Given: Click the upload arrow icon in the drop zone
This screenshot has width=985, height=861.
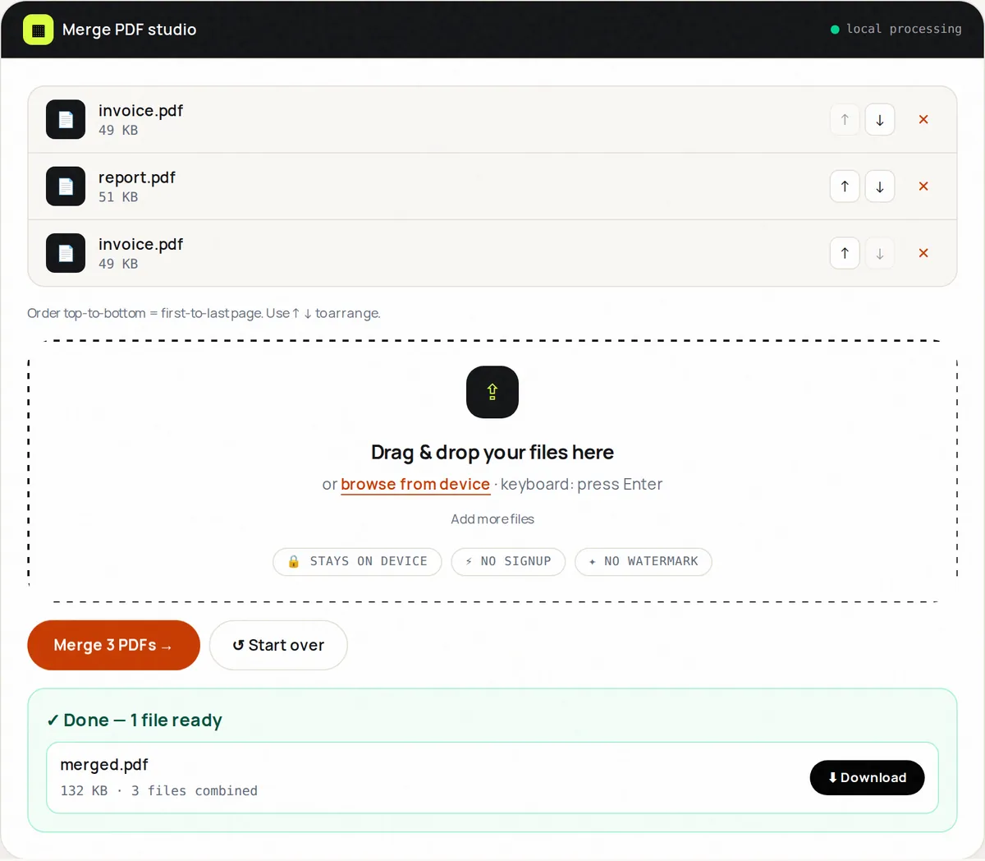Looking at the screenshot, I should tap(492, 392).
